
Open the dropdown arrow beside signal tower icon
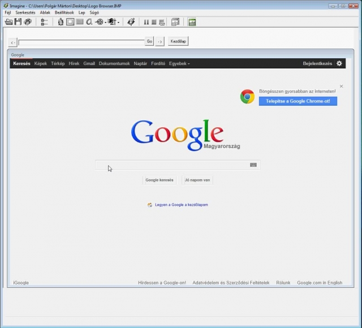[x=118, y=23]
